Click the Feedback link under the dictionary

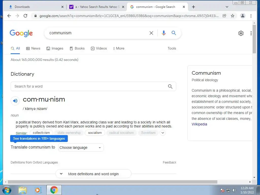point(169,162)
